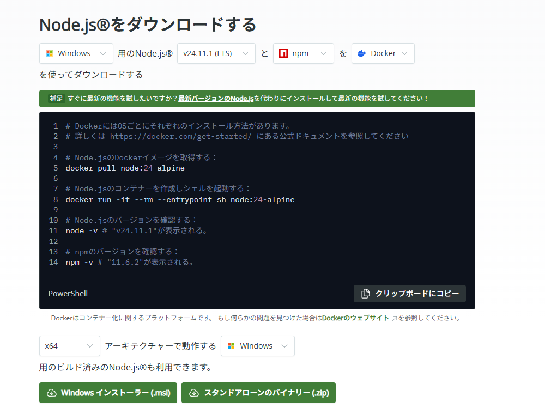Click the download icon on the Windows installer (.msi) button

pos(52,393)
